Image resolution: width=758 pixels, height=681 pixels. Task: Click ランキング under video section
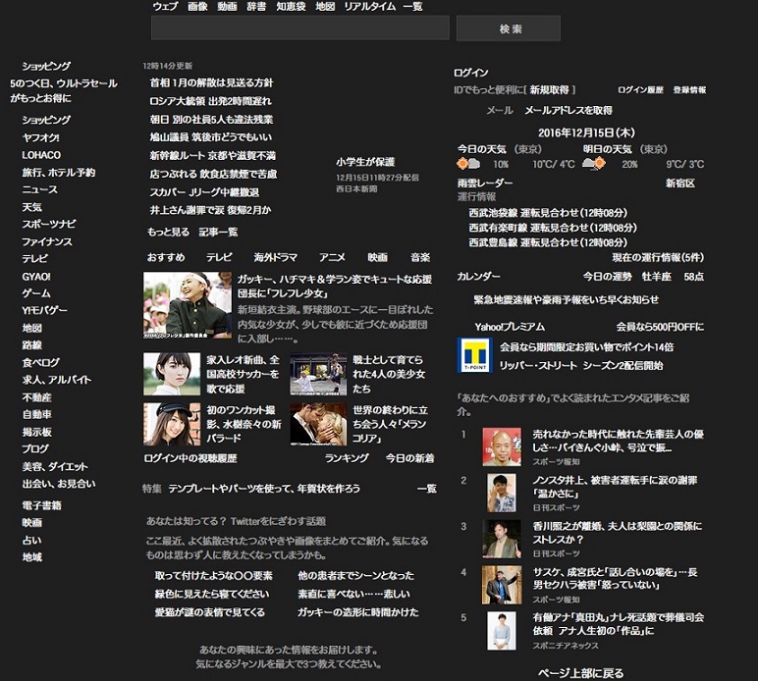tap(347, 458)
